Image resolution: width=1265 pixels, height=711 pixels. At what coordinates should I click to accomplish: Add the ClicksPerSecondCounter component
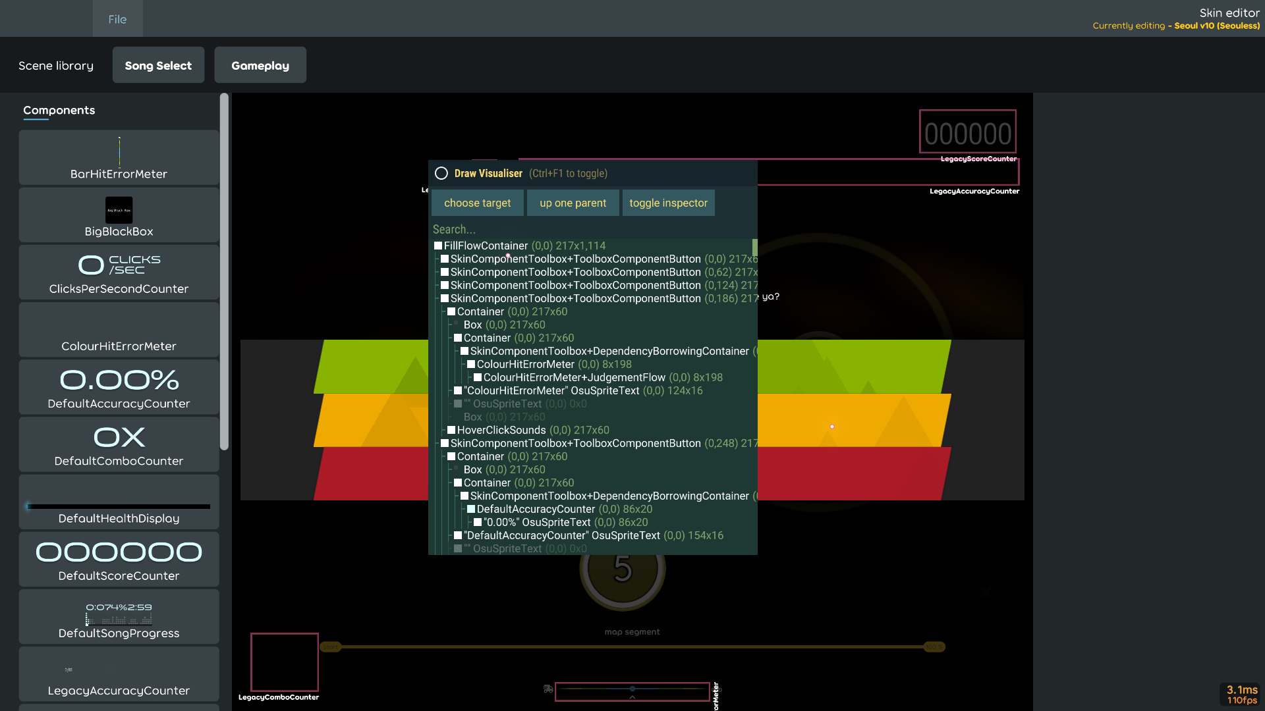tap(119, 272)
